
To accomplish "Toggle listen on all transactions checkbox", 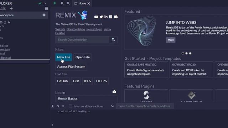I will [71, 106].
